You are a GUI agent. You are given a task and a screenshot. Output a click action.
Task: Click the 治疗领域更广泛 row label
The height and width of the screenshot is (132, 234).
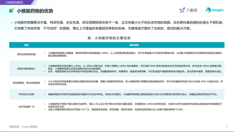pyautogui.click(x=26, y=107)
